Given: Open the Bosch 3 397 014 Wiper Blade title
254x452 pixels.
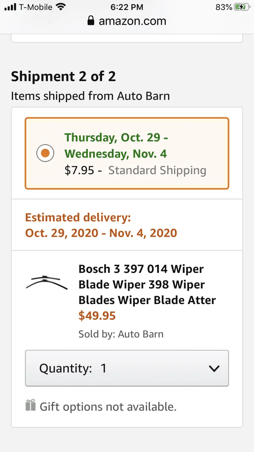Looking at the screenshot, I should pos(147,284).
